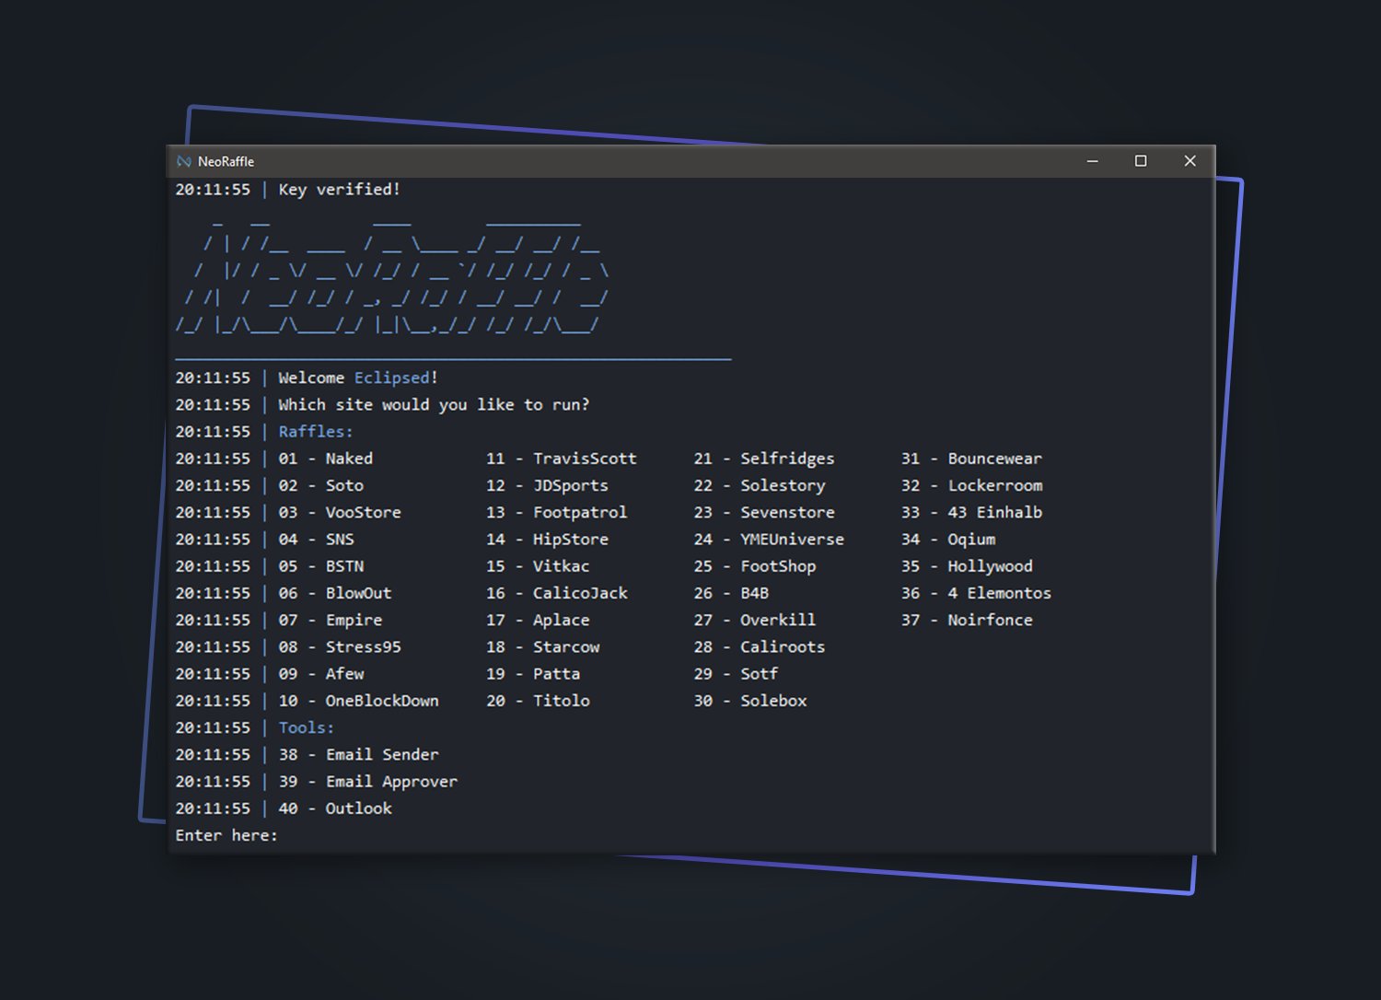Click the '26 - B4B' raffle entry
Image resolution: width=1381 pixels, height=1000 pixels.
[731, 593]
